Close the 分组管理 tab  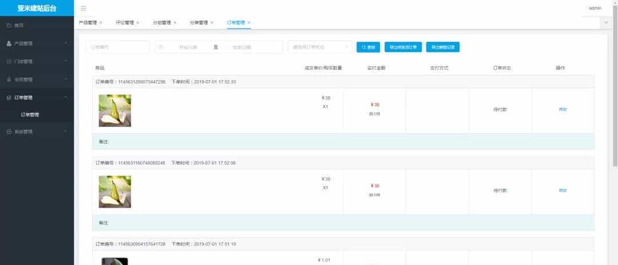175,23
